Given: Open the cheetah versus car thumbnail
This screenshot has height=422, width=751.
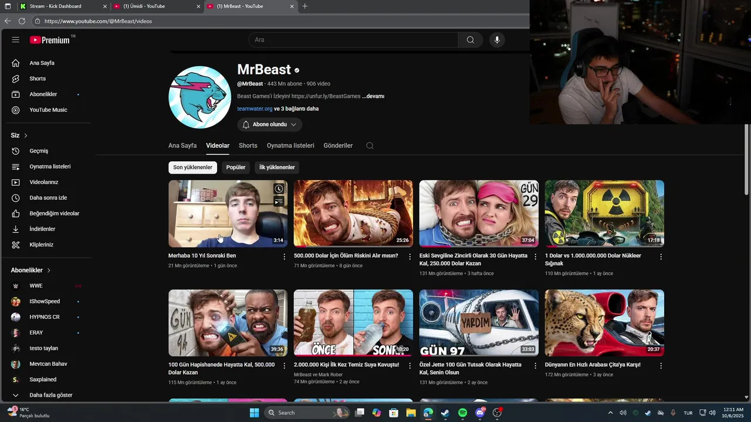Looking at the screenshot, I should pos(604,323).
